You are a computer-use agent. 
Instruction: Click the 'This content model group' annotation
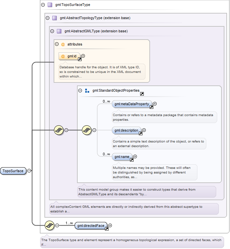point(147,192)
